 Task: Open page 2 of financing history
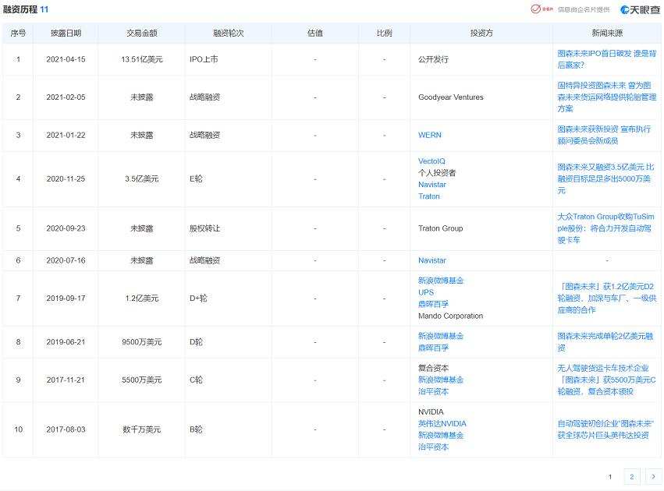(x=631, y=477)
